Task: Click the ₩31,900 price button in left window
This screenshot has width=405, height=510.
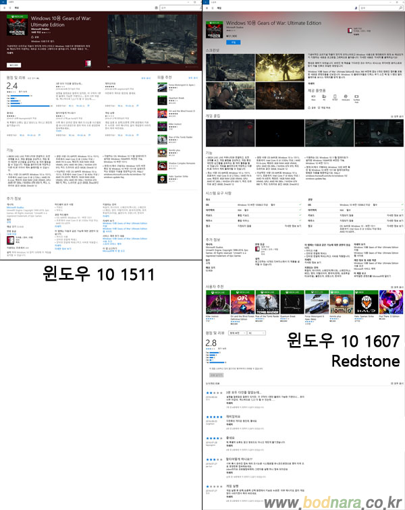Action: tap(13, 64)
